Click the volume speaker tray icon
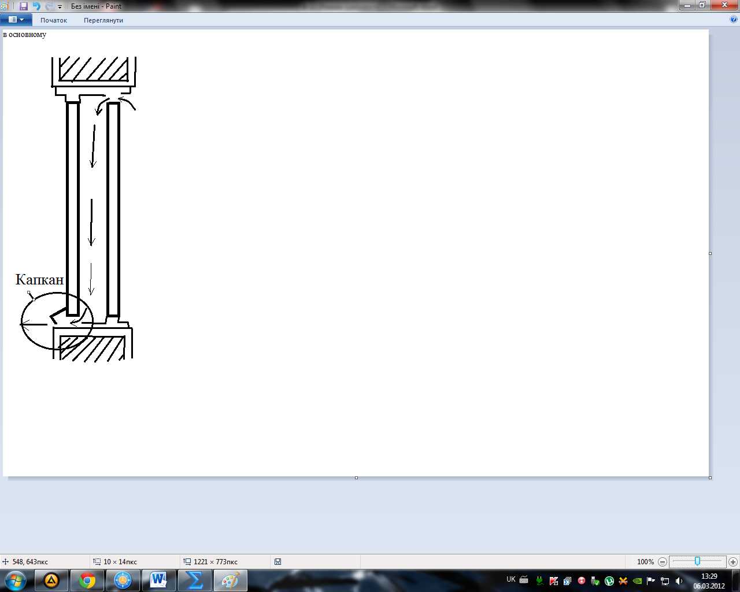 (x=679, y=581)
